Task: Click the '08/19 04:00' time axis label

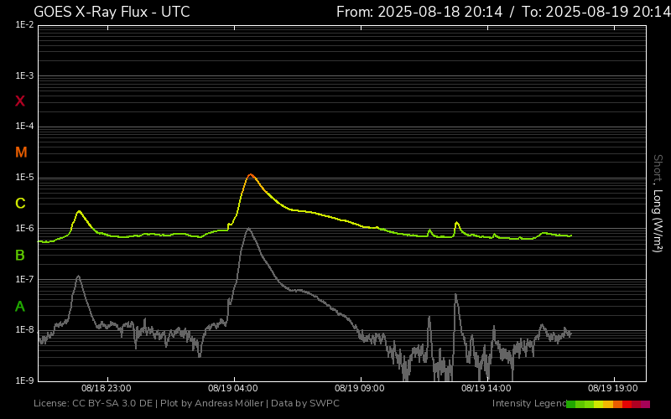Action: point(233,389)
